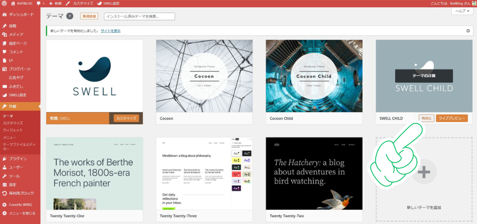Click the テーマ count badge showing 7
This screenshot has height=224, width=477.
click(70, 16)
